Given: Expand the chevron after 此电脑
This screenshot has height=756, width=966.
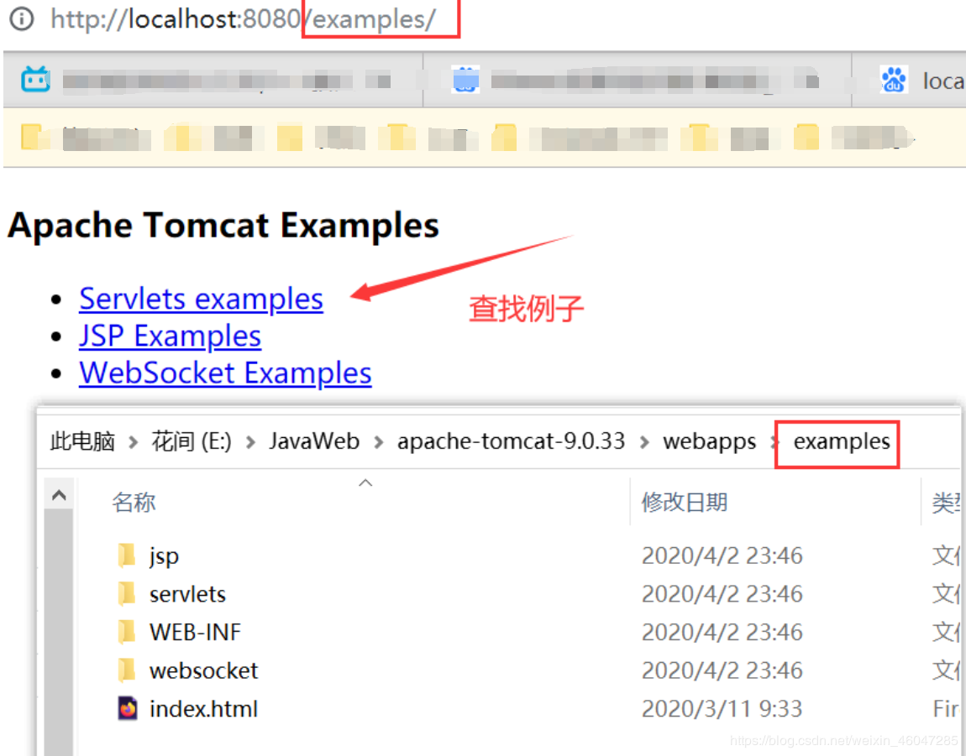Looking at the screenshot, I should (133, 442).
